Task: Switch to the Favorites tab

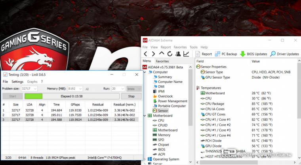Action: pos(162,61)
